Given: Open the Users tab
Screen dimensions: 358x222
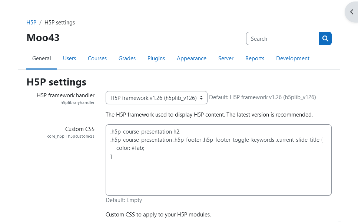Looking at the screenshot, I should 69,58.
